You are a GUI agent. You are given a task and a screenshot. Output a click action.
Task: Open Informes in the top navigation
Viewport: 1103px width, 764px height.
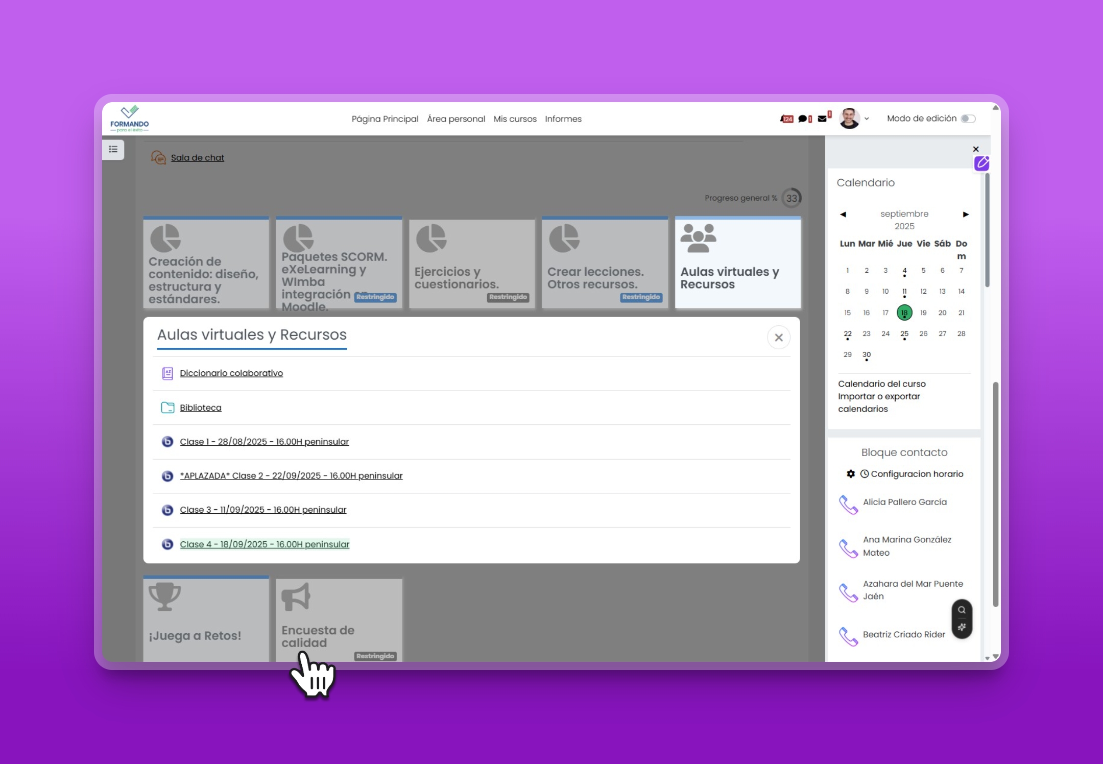click(563, 119)
